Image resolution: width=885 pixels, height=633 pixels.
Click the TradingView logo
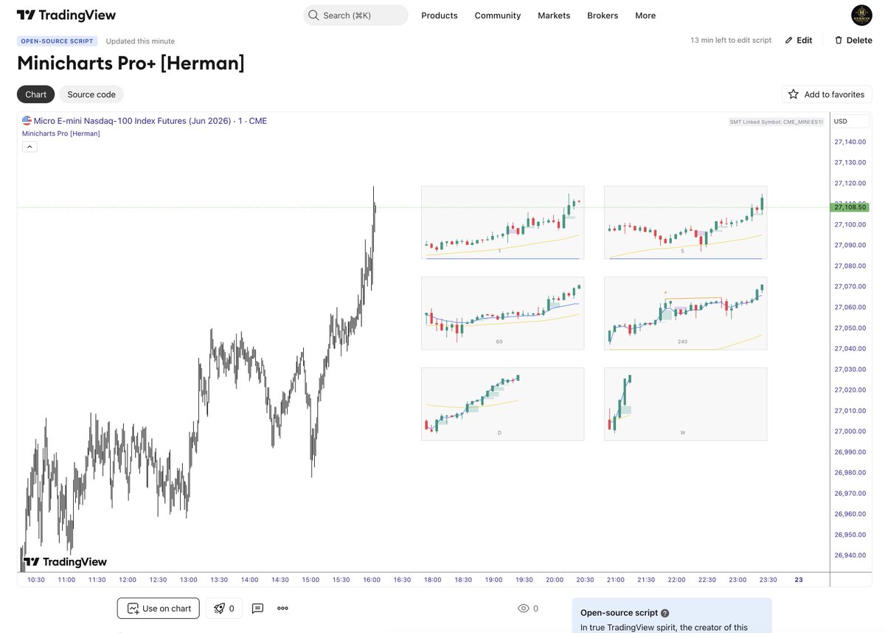[66, 15]
